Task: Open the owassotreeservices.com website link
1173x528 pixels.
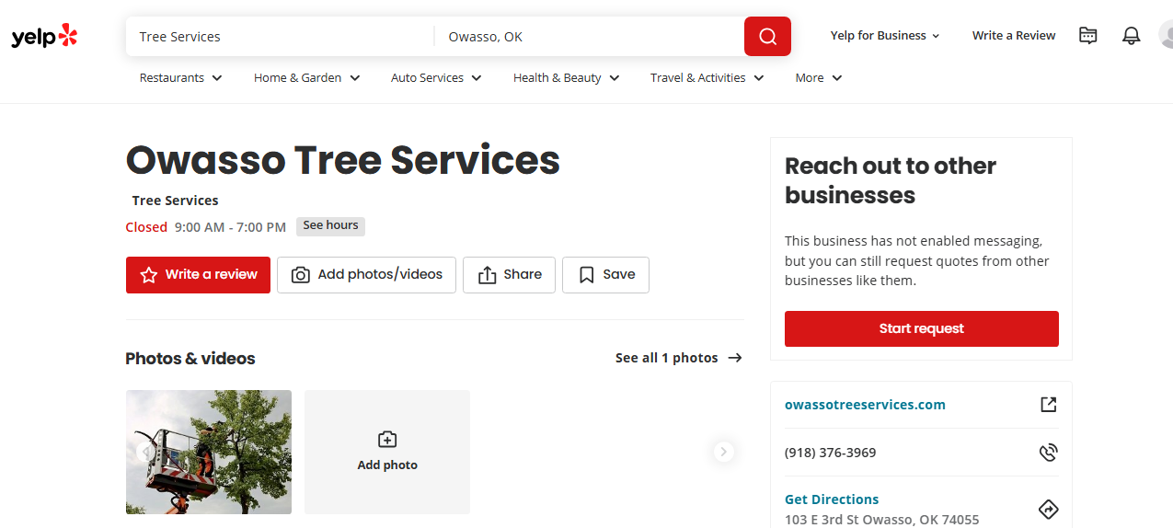Action: [865, 405]
